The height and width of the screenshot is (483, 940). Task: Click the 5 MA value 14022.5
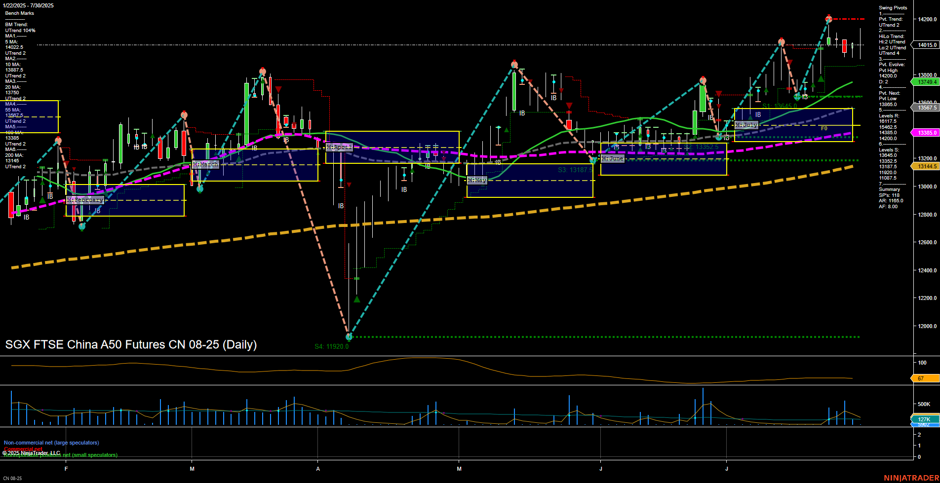point(14,47)
